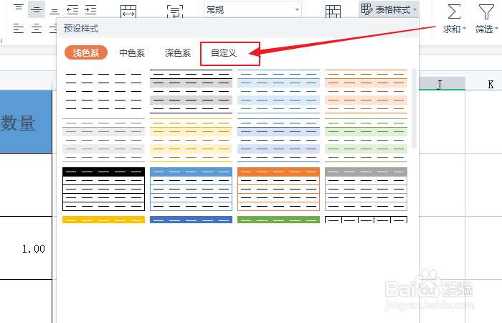Screen dimensions: 502x323
Task: Click the decrease indent icon
Action: pos(72,10)
